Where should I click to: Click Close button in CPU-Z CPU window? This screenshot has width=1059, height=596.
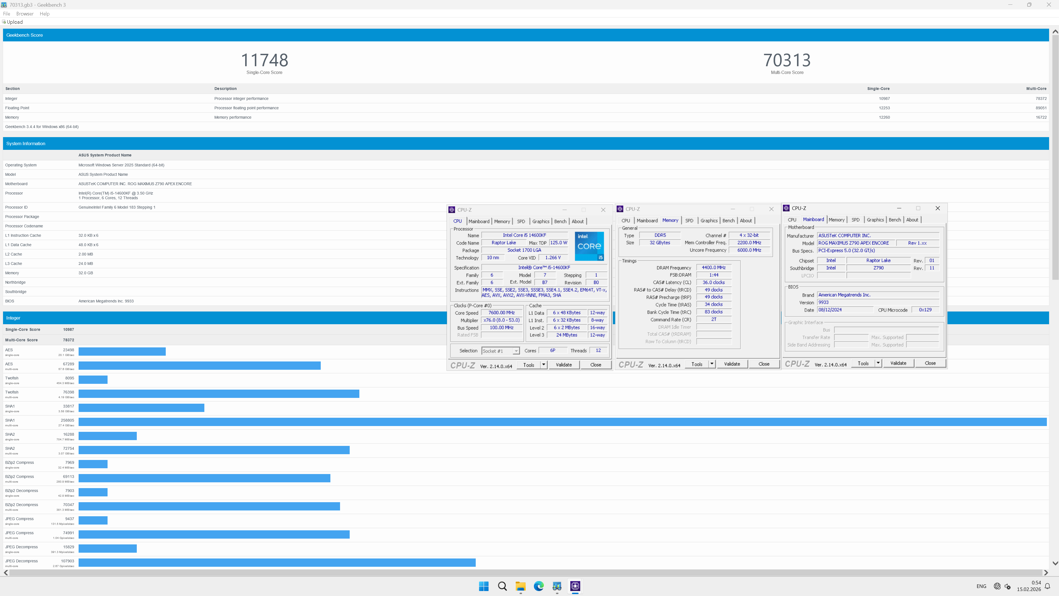(x=596, y=364)
